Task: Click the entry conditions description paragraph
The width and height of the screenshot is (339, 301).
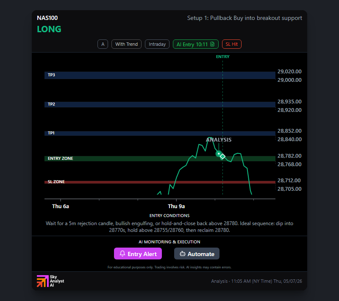Action: click(x=169, y=227)
